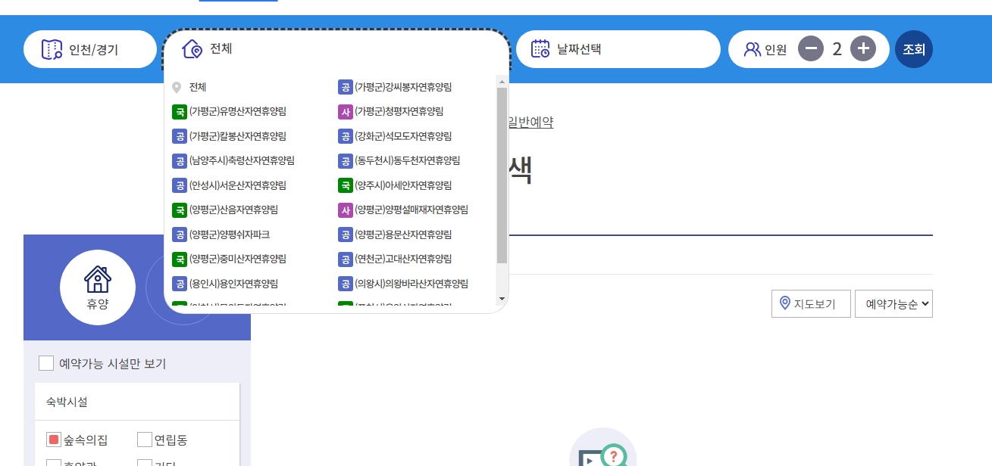Pick (양평군)중미산자연휴양림 from list

point(238,259)
